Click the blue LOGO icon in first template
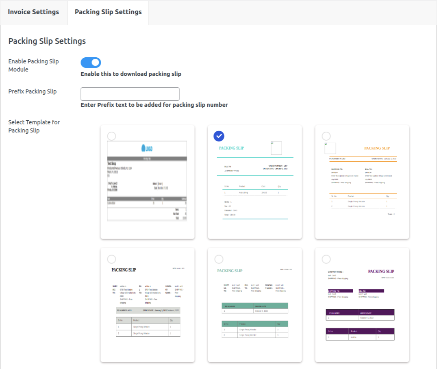The image size is (437, 369). point(147,149)
